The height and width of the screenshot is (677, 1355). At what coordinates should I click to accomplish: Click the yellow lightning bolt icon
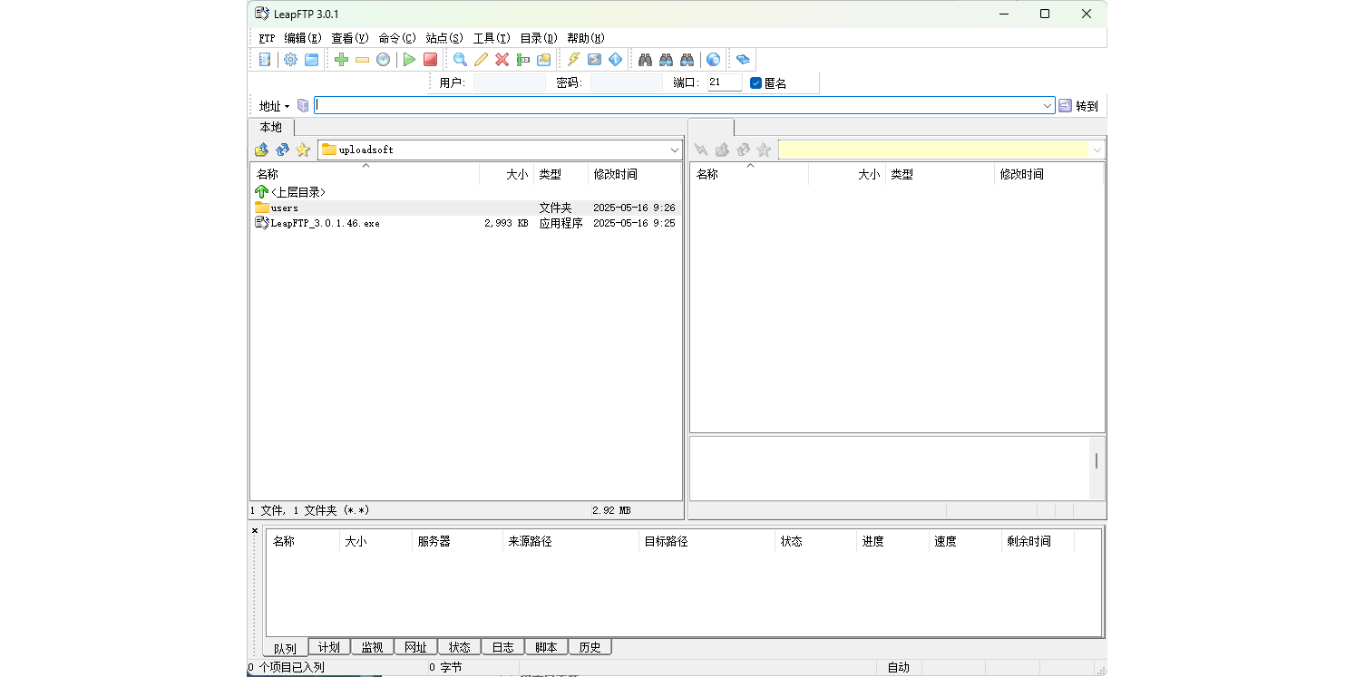tap(573, 60)
